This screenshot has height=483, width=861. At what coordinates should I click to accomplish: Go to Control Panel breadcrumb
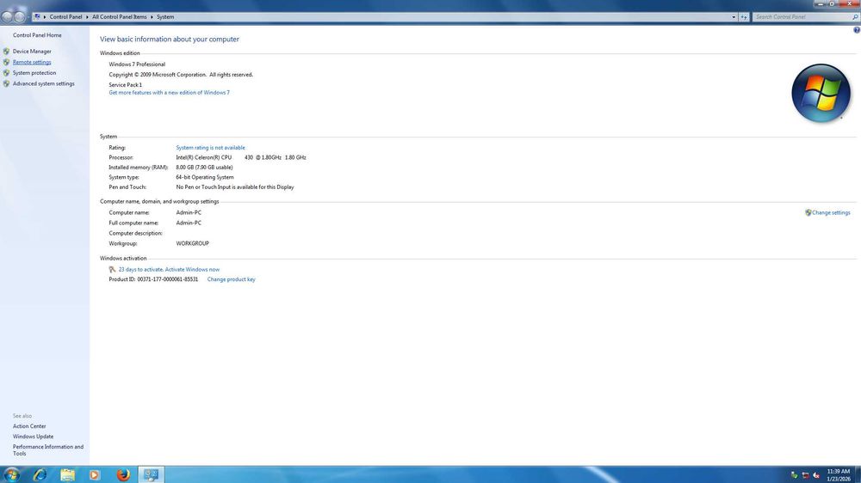[x=65, y=17]
